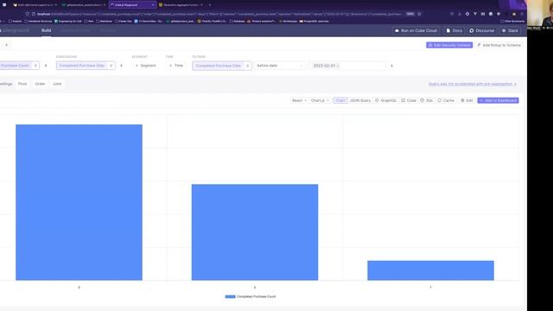The width and height of the screenshot is (553, 311).
Task: Click the tallest bar in chart
Action: coord(79,202)
